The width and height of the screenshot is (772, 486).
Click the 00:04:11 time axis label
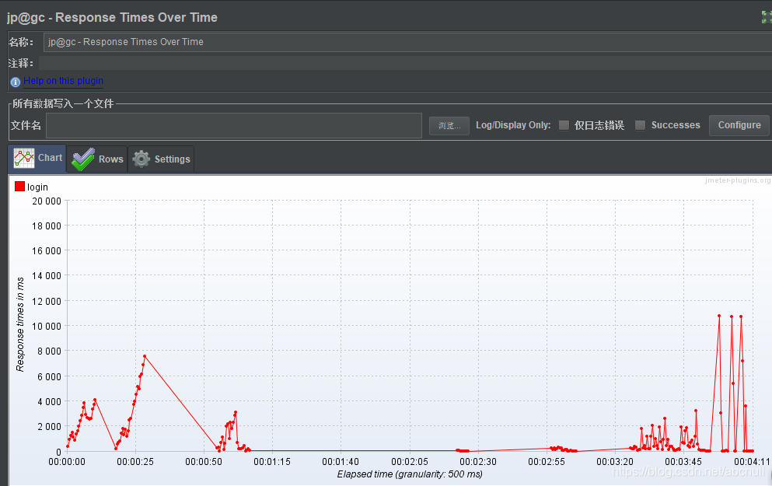[x=752, y=462]
